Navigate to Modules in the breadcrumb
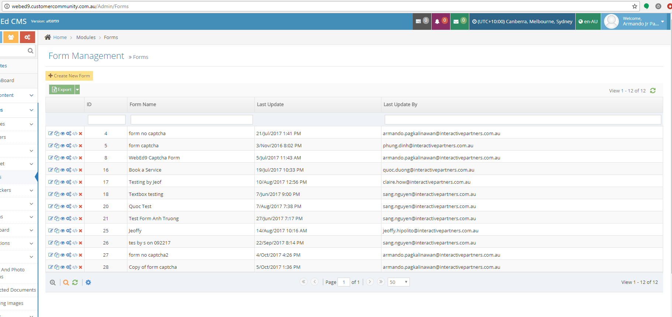The height and width of the screenshot is (317, 672). pos(86,37)
